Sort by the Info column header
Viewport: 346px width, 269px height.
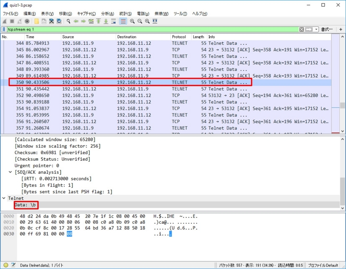point(269,37)
